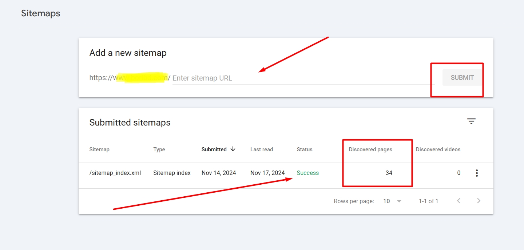The height and width of the screenshot is (250, 524).
Task: Click the previous page chevron arrow
Action: tap(458, 201)
